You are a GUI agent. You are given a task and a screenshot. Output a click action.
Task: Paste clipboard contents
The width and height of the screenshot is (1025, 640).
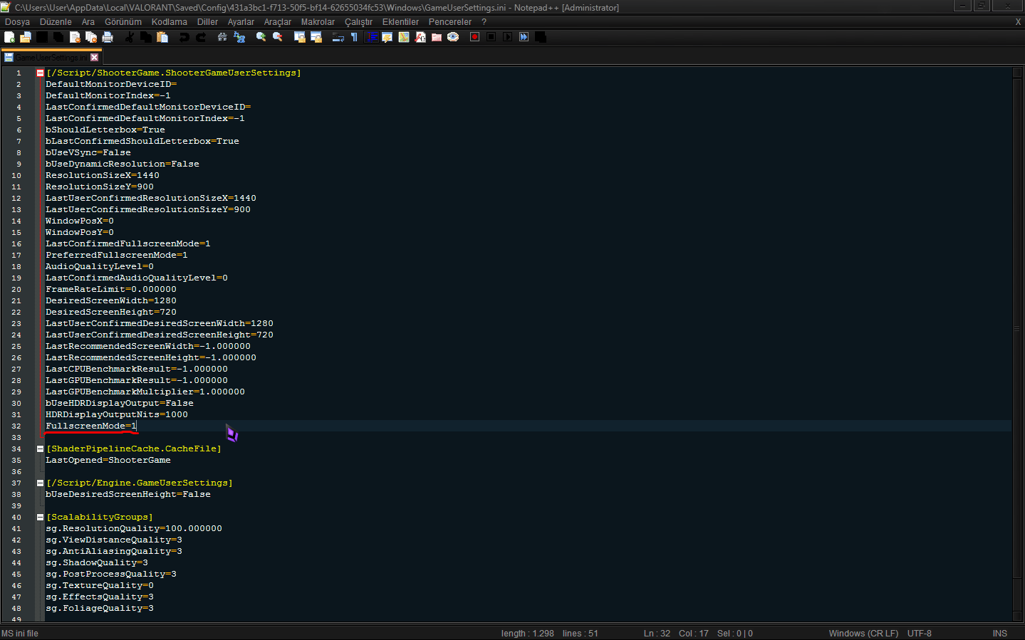click(x=162, y=36)
